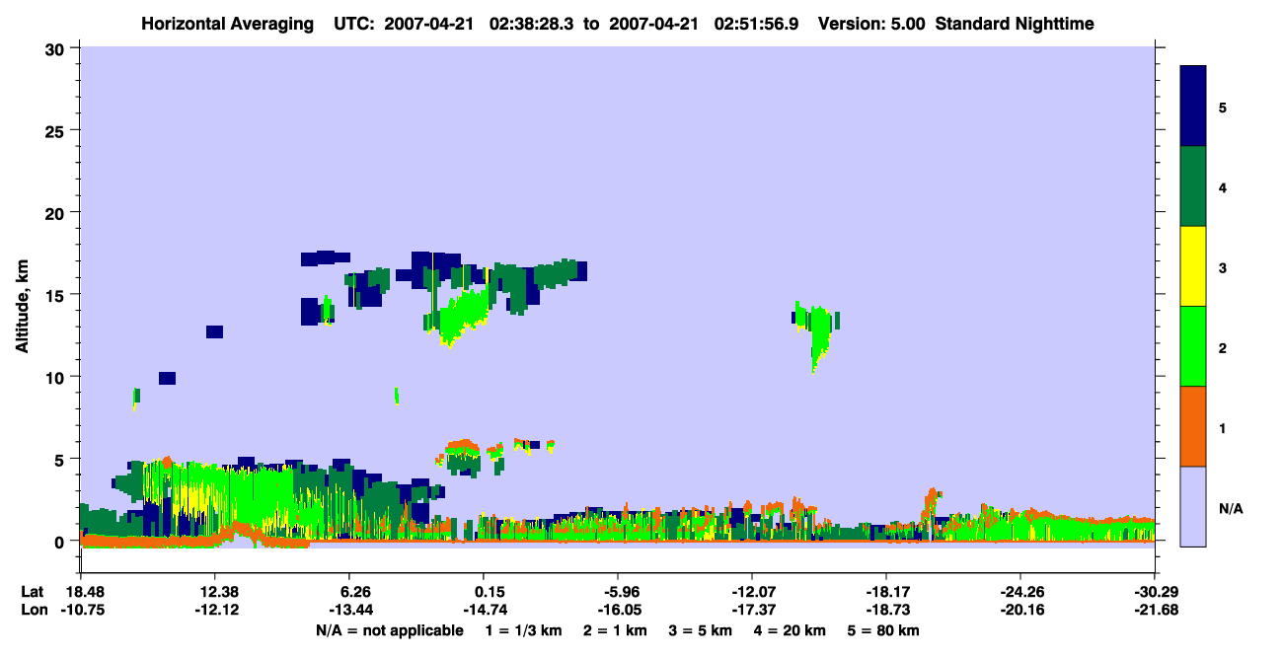Click latitude value 6.26
The height and width of the screenshot is (658, 1283).
tap(353, 592)
